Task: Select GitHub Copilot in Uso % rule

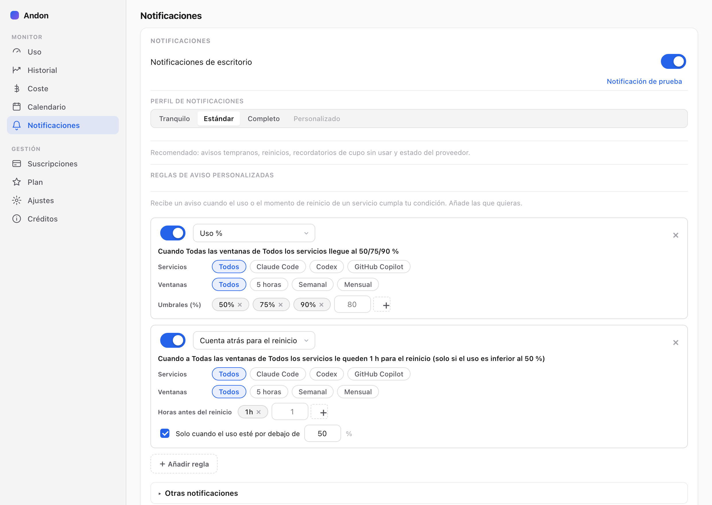Action: [x=379, y=267]
